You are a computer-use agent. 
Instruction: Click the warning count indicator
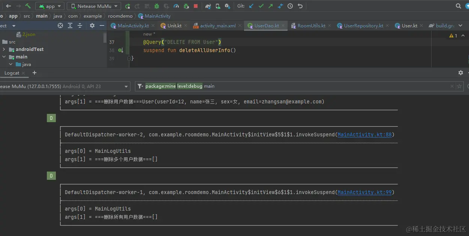[x=453, y=36]
